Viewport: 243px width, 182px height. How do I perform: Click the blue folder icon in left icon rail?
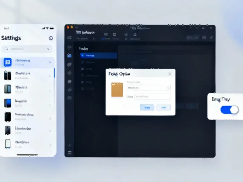[x=70, y=56]
